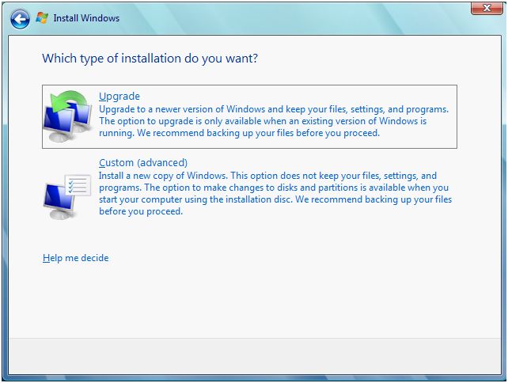Select the Upgrade computers icon
The image size is (508, 383).
click(x=67, y=116)
